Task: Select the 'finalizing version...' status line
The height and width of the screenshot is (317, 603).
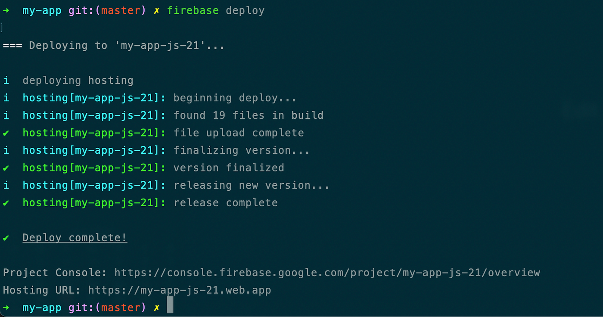Action: tap(241, 150)
